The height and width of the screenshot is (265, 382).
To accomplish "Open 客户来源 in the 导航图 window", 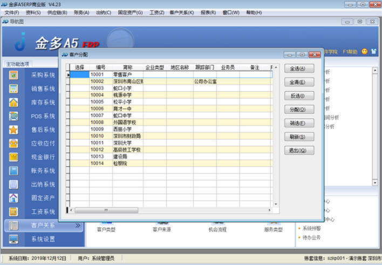I will [x=162, y=229].
